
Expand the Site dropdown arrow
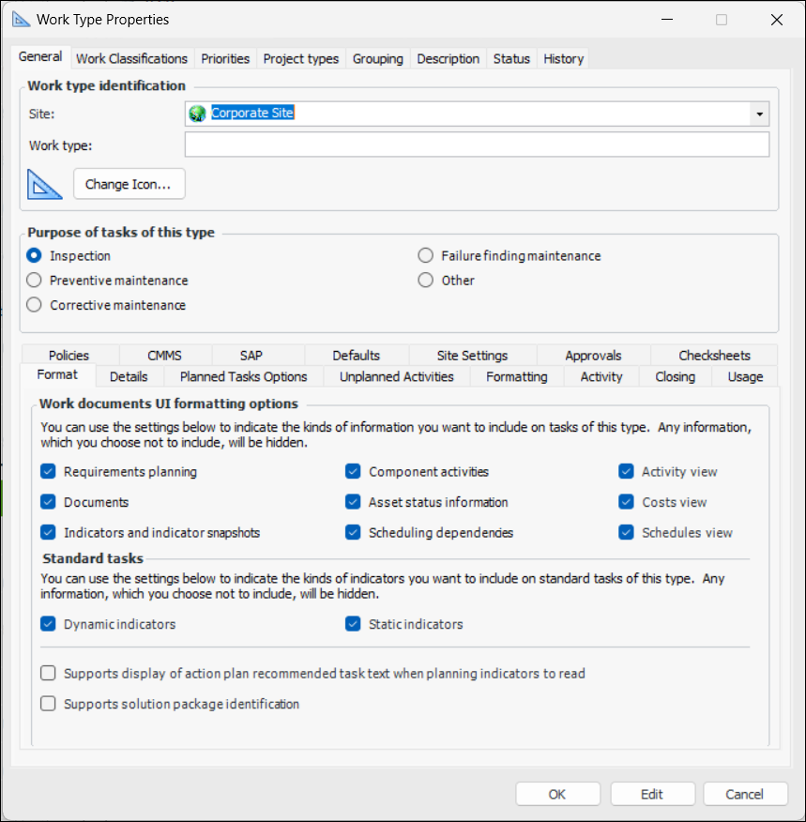758,114
